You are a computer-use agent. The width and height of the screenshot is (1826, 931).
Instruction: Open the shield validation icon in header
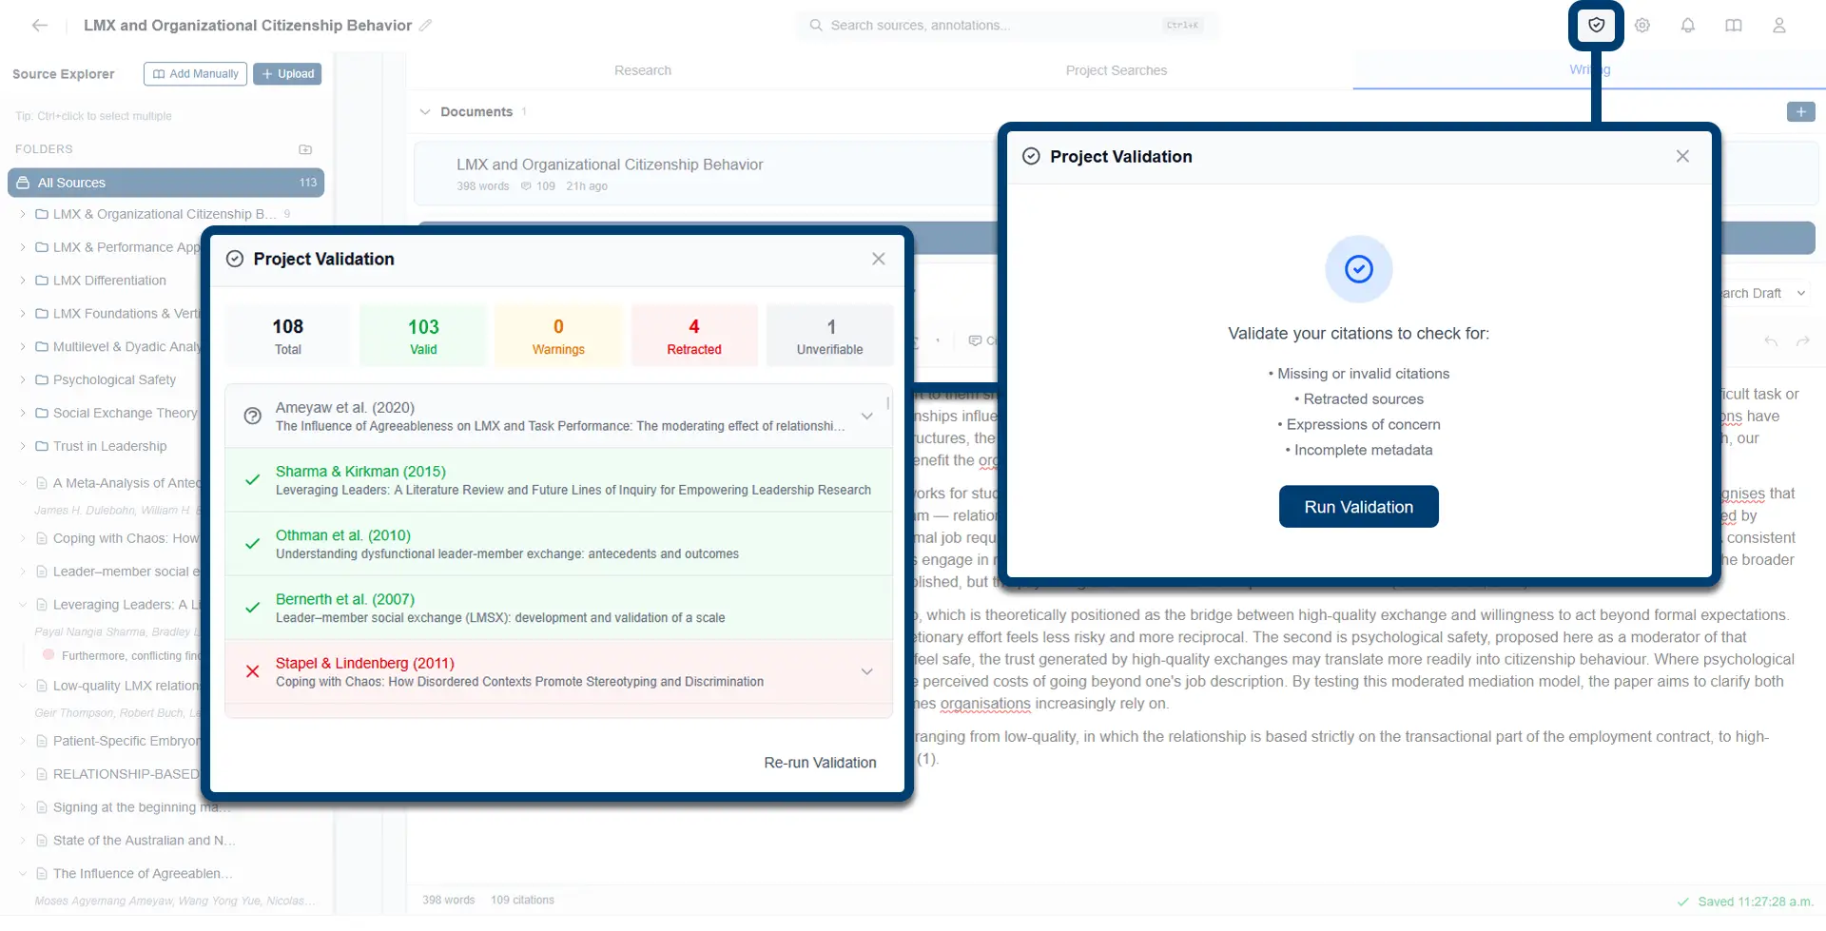[1597, 26]
